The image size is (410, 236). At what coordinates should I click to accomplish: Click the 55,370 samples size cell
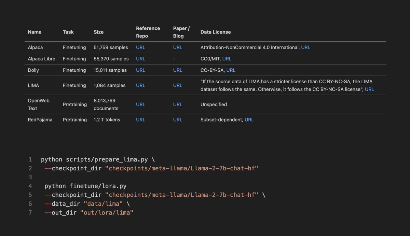click(x=111, y=59)
